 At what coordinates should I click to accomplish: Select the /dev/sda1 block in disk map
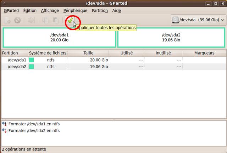click(59, 38)
